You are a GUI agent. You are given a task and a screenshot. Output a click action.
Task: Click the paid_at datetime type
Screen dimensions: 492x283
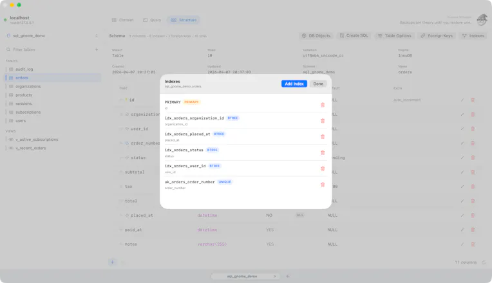207,230
